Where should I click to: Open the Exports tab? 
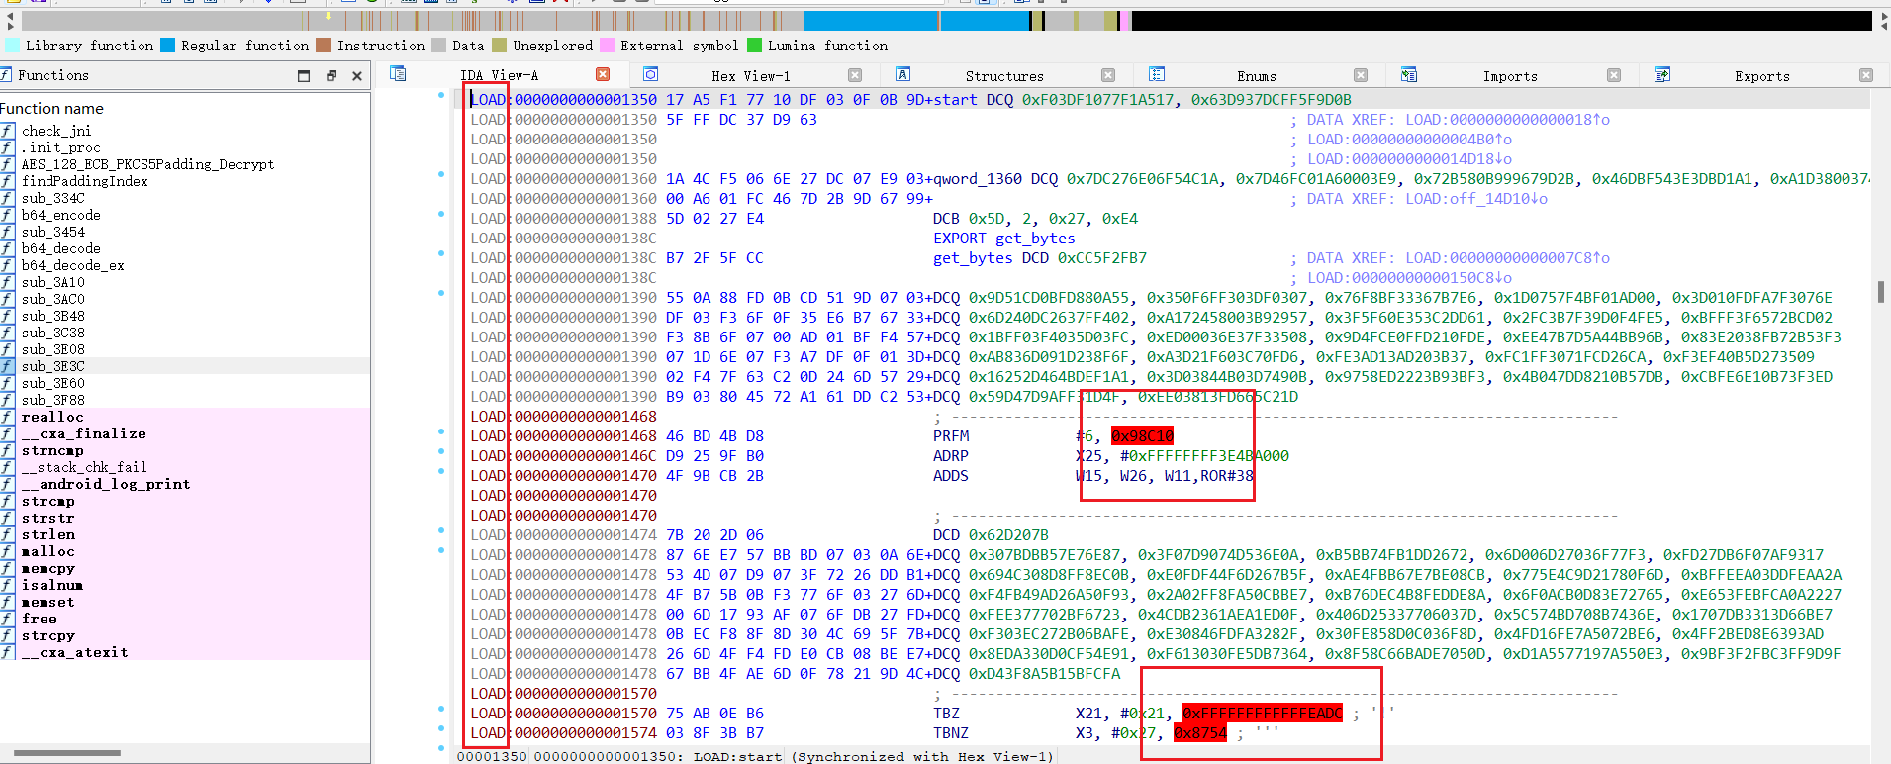point(1762,76)
